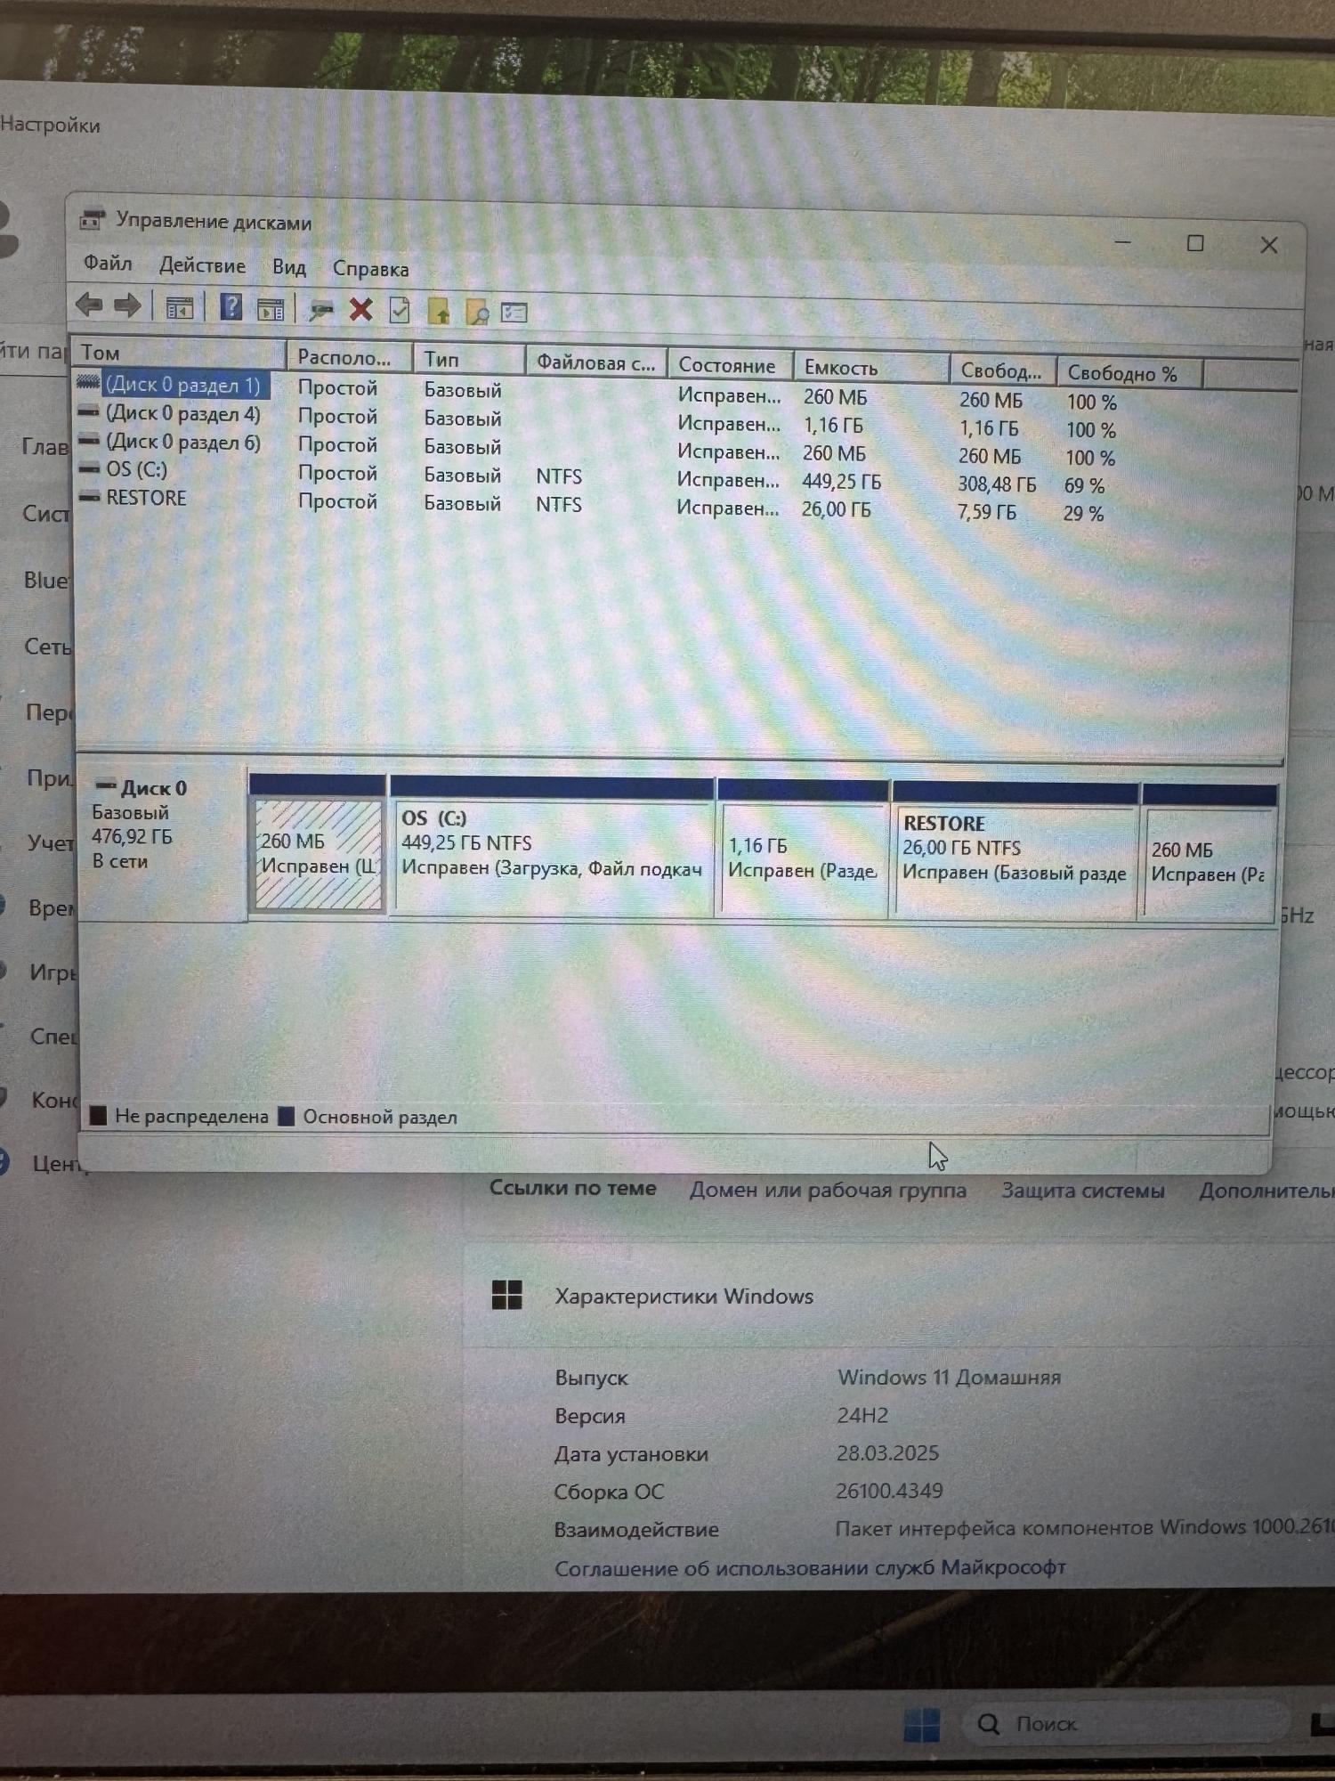This screenshot has height=1781, width=1335.
Task: Click the Disk Management title bar icon
Action: (92, 219)
